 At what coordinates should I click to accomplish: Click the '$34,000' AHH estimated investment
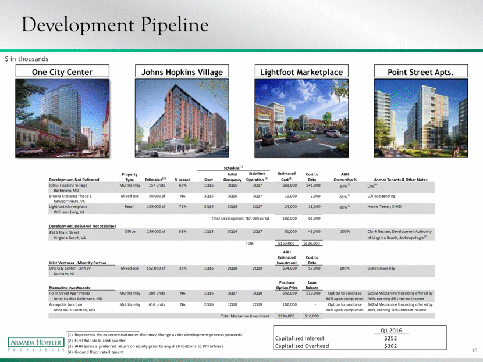[x=290, y=268]
